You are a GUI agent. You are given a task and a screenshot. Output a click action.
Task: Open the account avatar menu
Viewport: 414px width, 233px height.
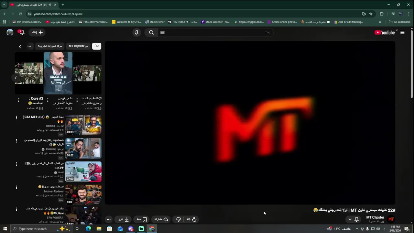coord(10,32)
